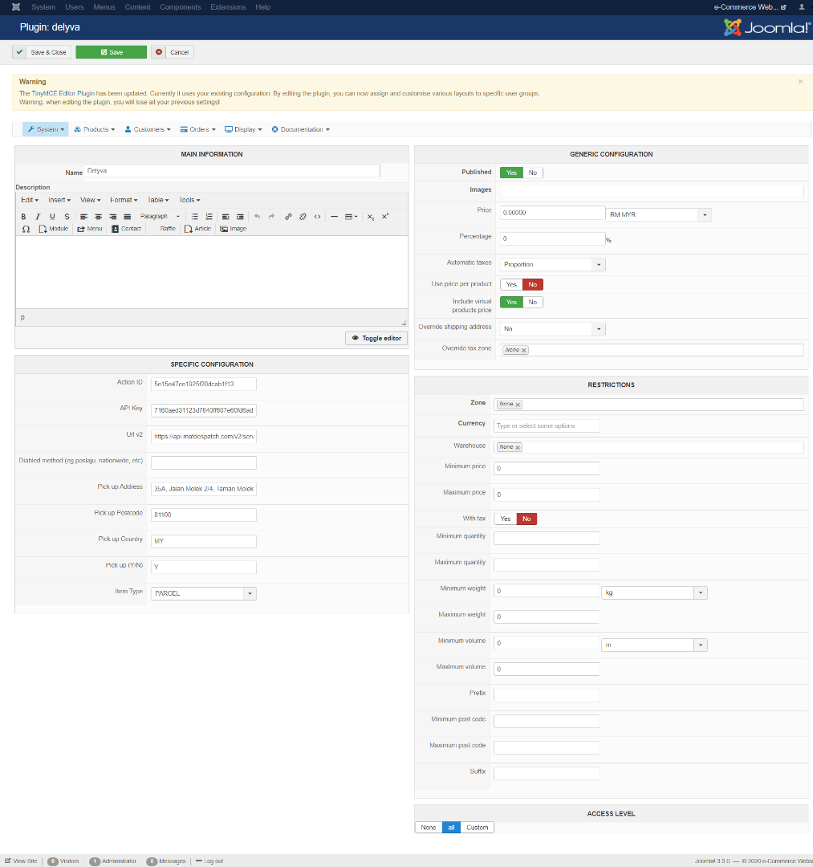Screen dimensions: 813x867
Task: Open the RM MYR currency dropdown
Action: coord(658,214)
